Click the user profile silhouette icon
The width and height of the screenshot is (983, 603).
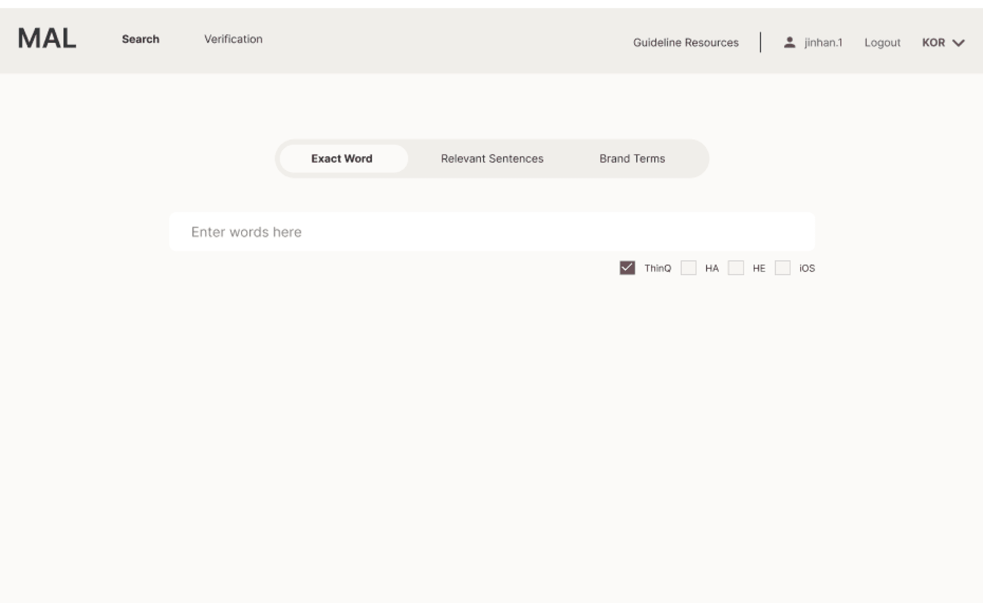tap(789, 42)
